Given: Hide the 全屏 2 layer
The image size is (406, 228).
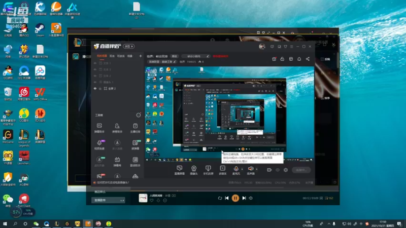Looking at the screenshot, I should pos(95,88).
